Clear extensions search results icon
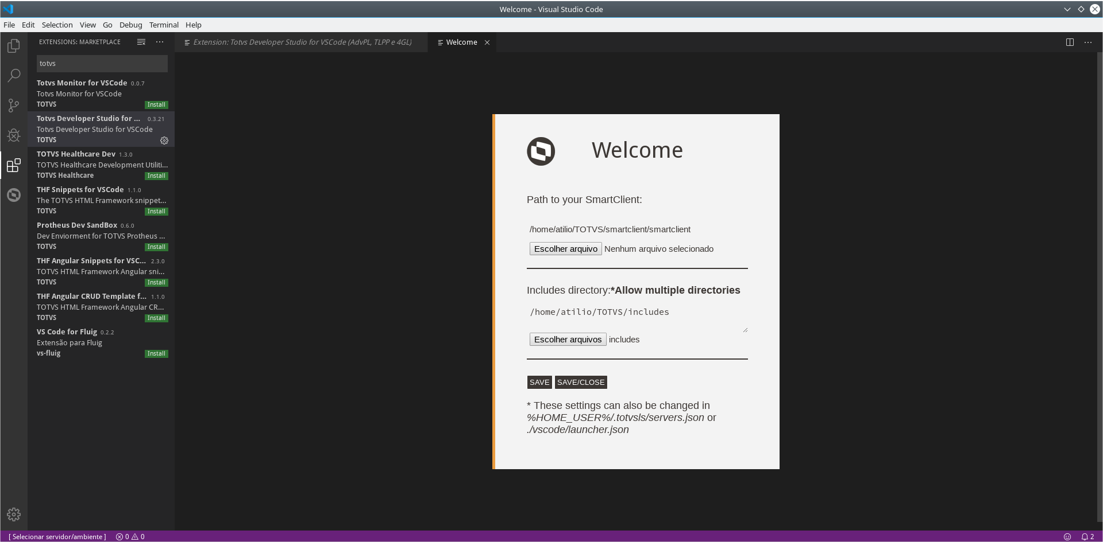 141,42
